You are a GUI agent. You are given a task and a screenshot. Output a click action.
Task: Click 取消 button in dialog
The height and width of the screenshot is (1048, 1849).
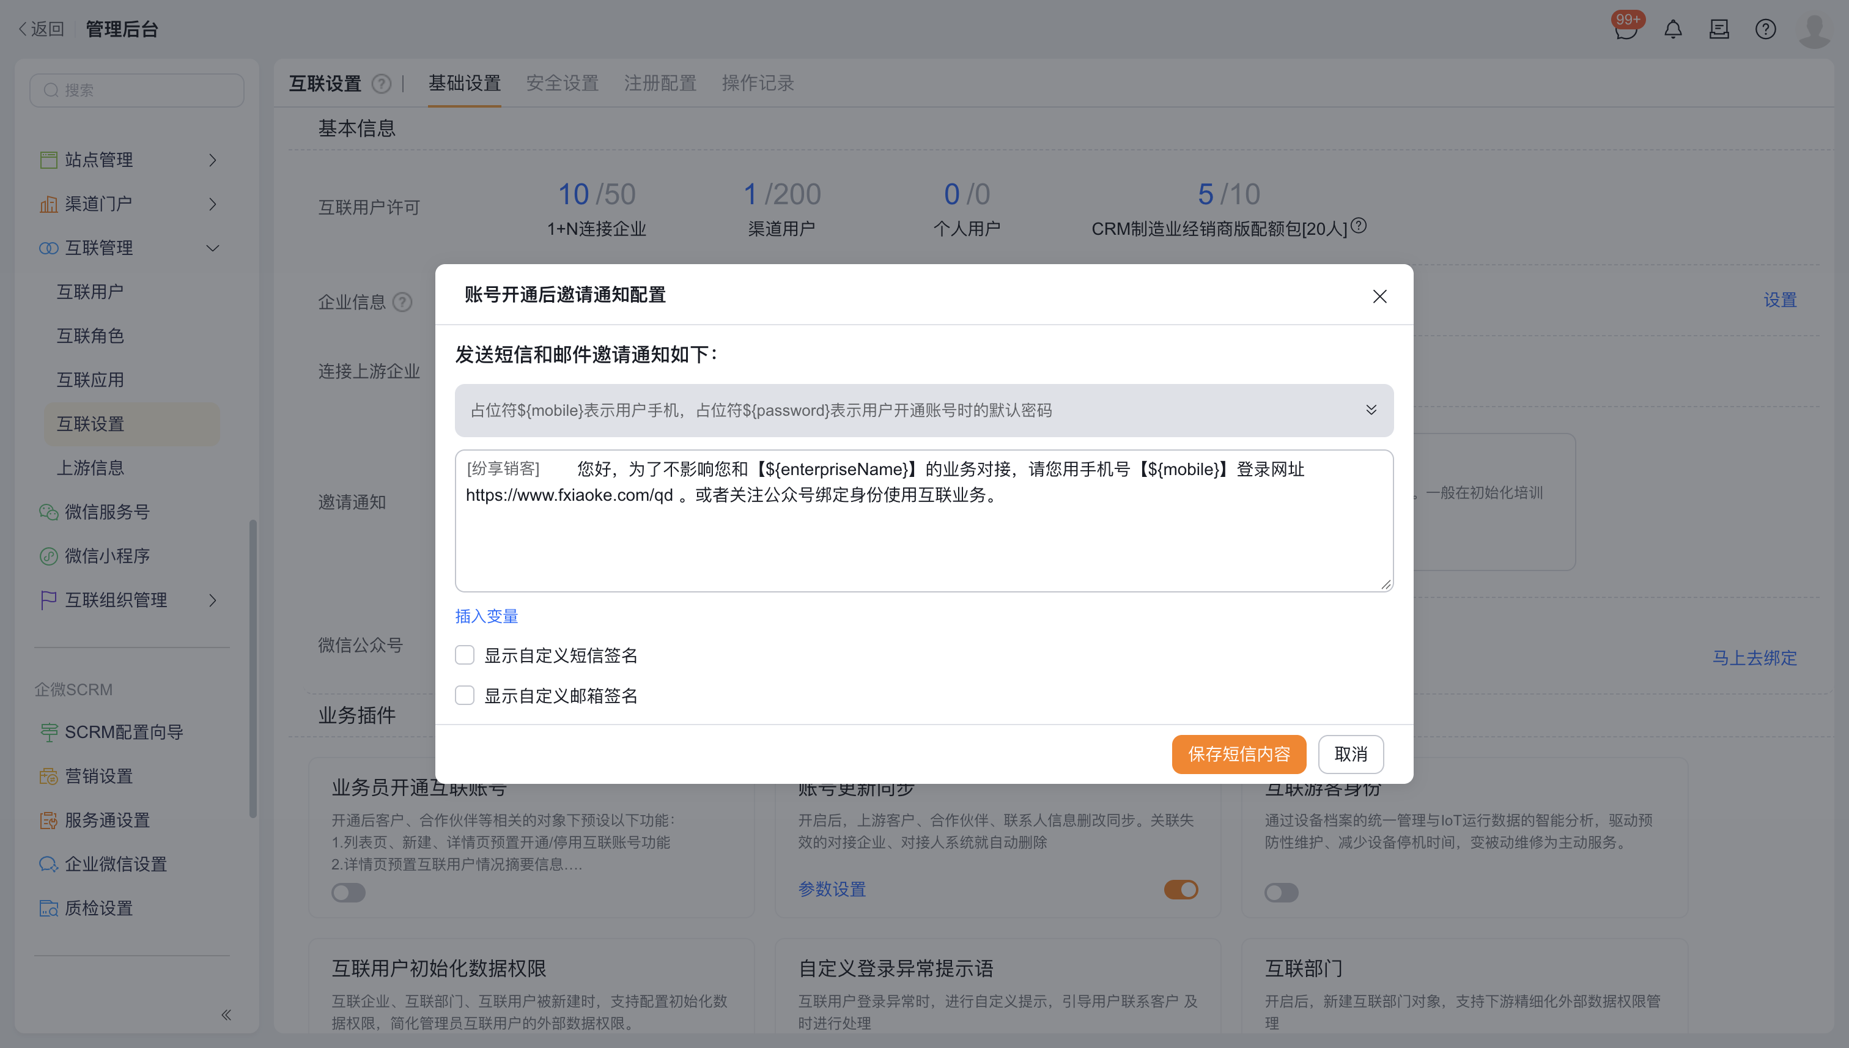pyautogui.click(x=1350, y=754)
